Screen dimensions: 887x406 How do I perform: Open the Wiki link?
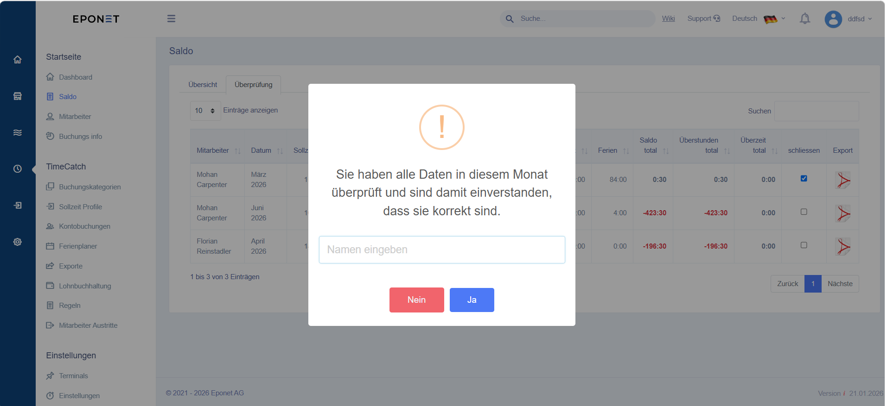click(668, 19)
